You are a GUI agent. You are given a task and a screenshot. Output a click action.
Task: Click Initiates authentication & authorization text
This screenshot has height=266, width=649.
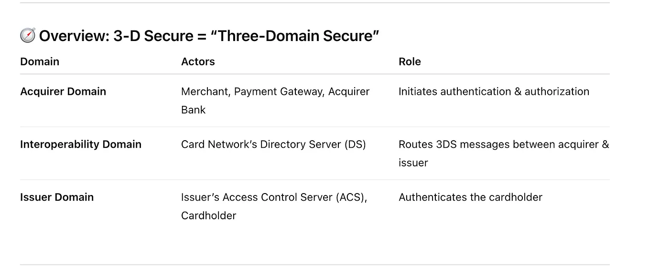click(494, 92)
